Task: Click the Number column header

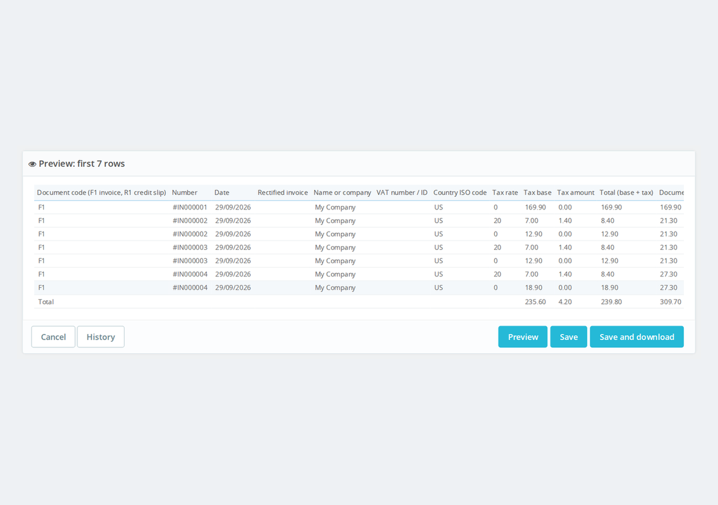Action: pyautogui.click(x=184, y=193)
